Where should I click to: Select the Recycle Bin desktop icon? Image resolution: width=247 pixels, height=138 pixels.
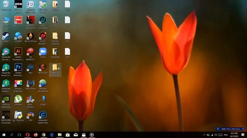6,6
